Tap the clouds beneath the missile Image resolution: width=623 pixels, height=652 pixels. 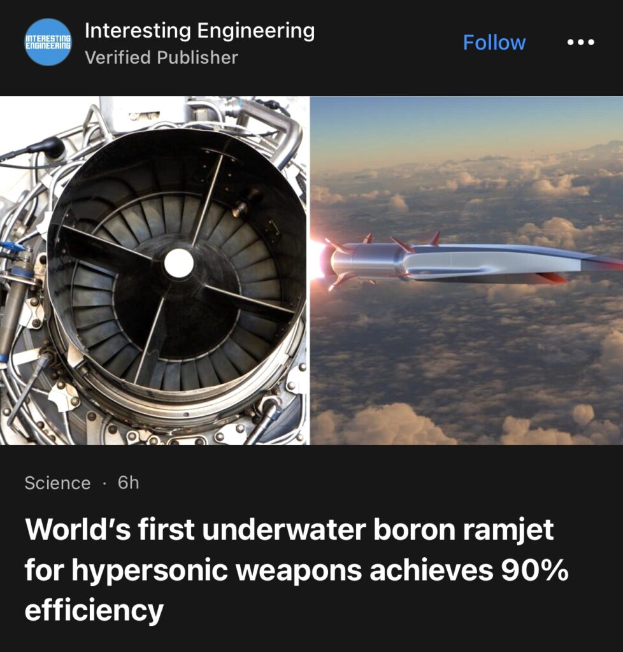pyautogui.click(x=466, y=366)
